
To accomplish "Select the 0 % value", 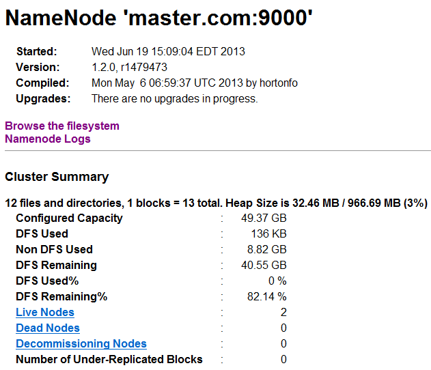I will (x=277, y=281).
